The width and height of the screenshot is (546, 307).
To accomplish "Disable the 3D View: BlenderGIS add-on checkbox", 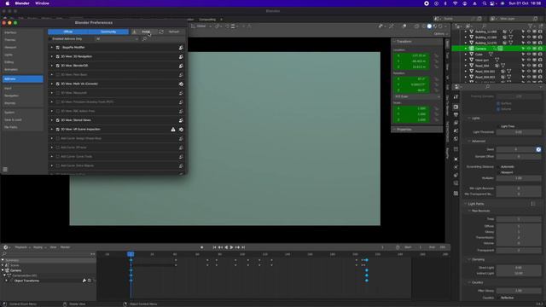I will [58, 66].
